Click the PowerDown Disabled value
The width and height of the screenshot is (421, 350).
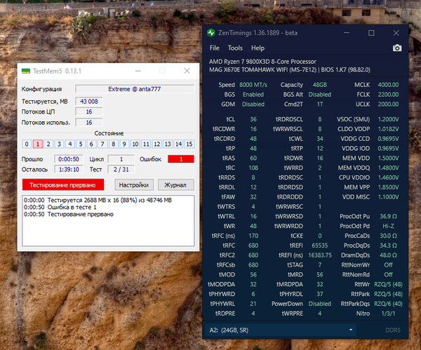point(320,304)
